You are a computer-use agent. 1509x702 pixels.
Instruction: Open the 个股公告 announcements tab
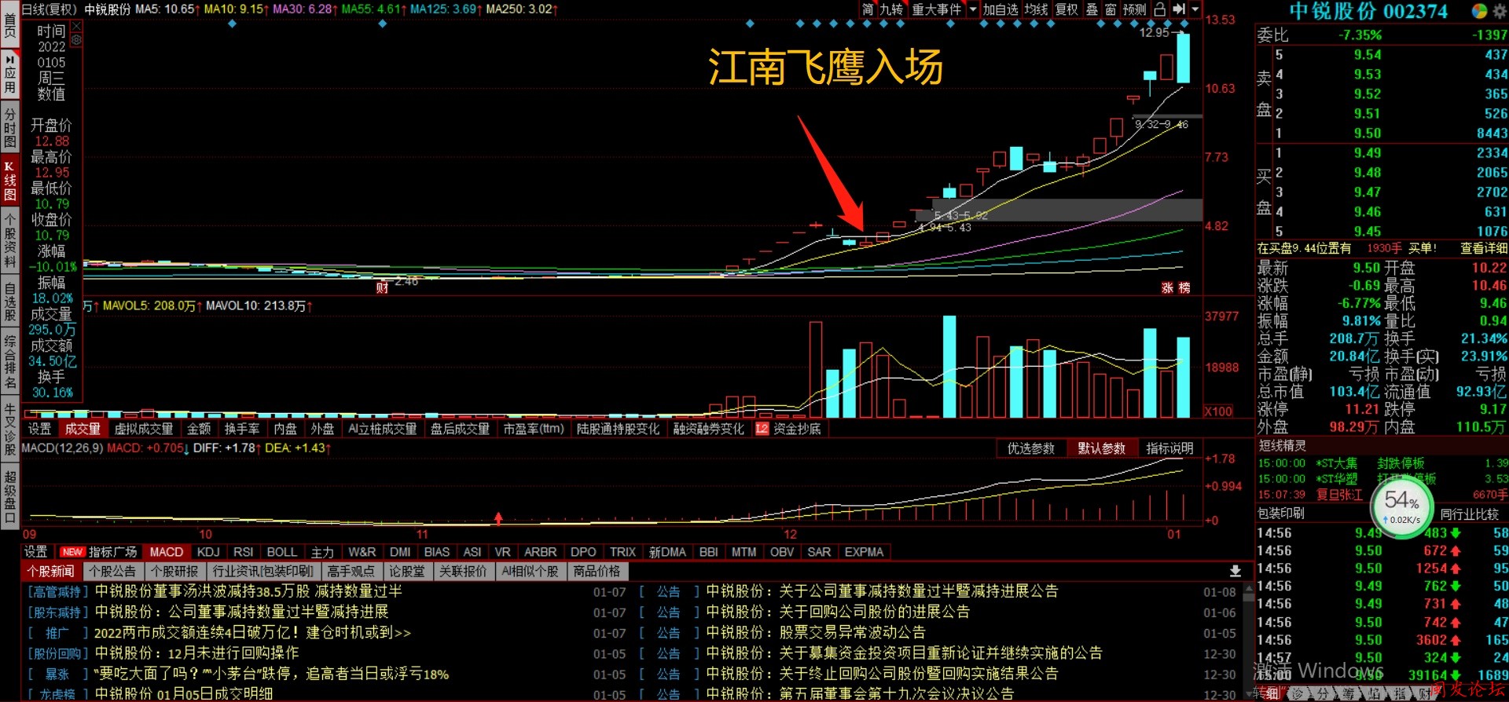click(x=112, y=571)
